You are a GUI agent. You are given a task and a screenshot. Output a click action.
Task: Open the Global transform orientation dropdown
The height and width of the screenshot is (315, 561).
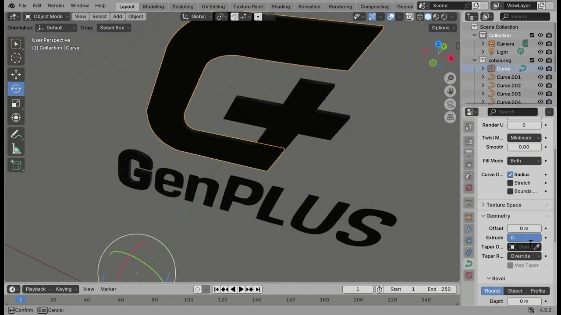197,17
